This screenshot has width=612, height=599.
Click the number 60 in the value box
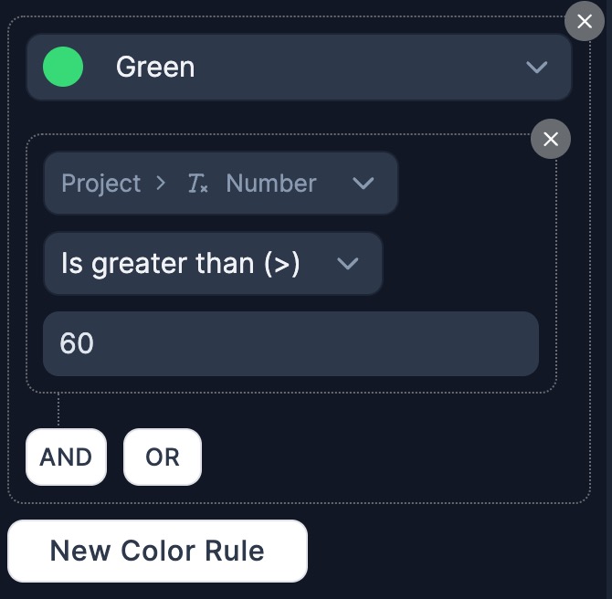tap(77, 343)
